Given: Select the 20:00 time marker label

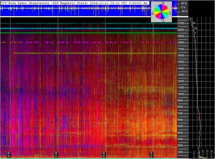Looking at the screenshot, I should coord(9,154).
